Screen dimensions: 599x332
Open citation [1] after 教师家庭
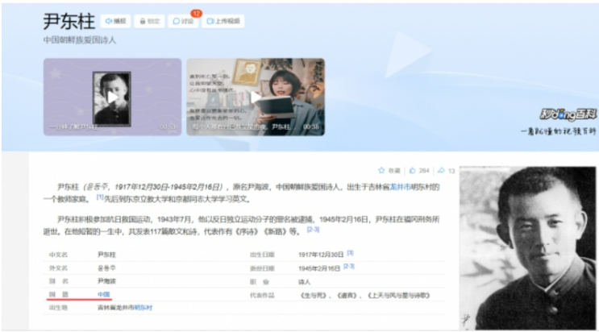tap(100, 197)
